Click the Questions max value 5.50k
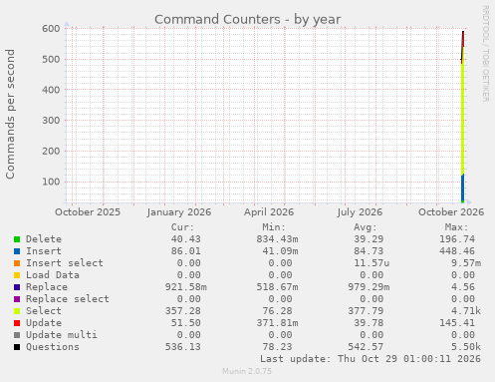Image resolution: width=495 pixels, height=382 pixels. coord(466,347)
